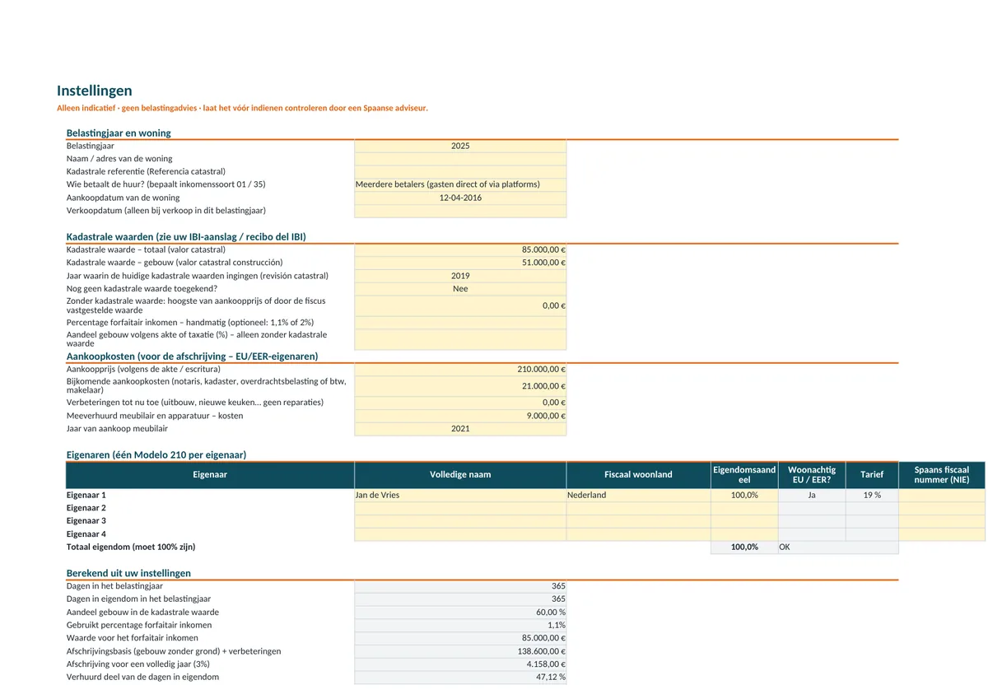Click the 'Ja' EU/EER cell for Eigenaar 1
988x699 pixels.
click(x=812, y=496)
